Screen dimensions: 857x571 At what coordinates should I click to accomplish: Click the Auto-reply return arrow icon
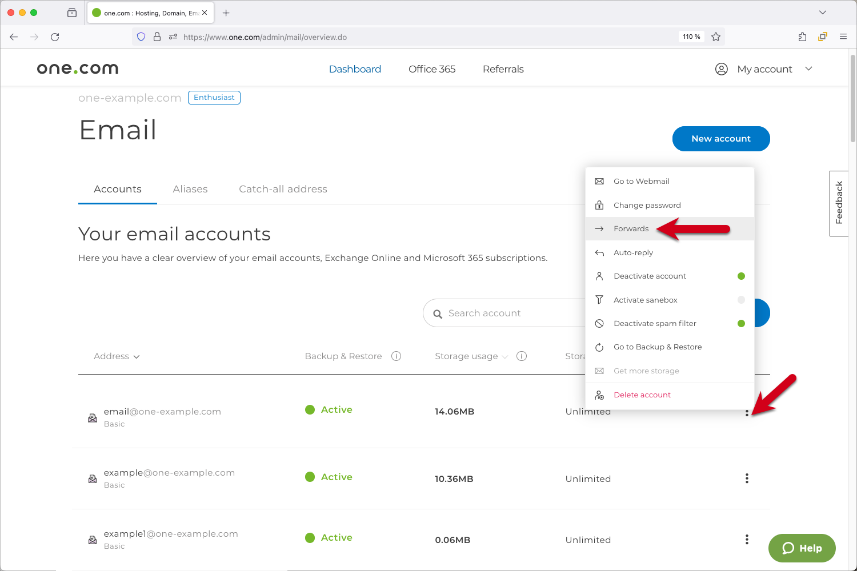(x=599, y=252)
